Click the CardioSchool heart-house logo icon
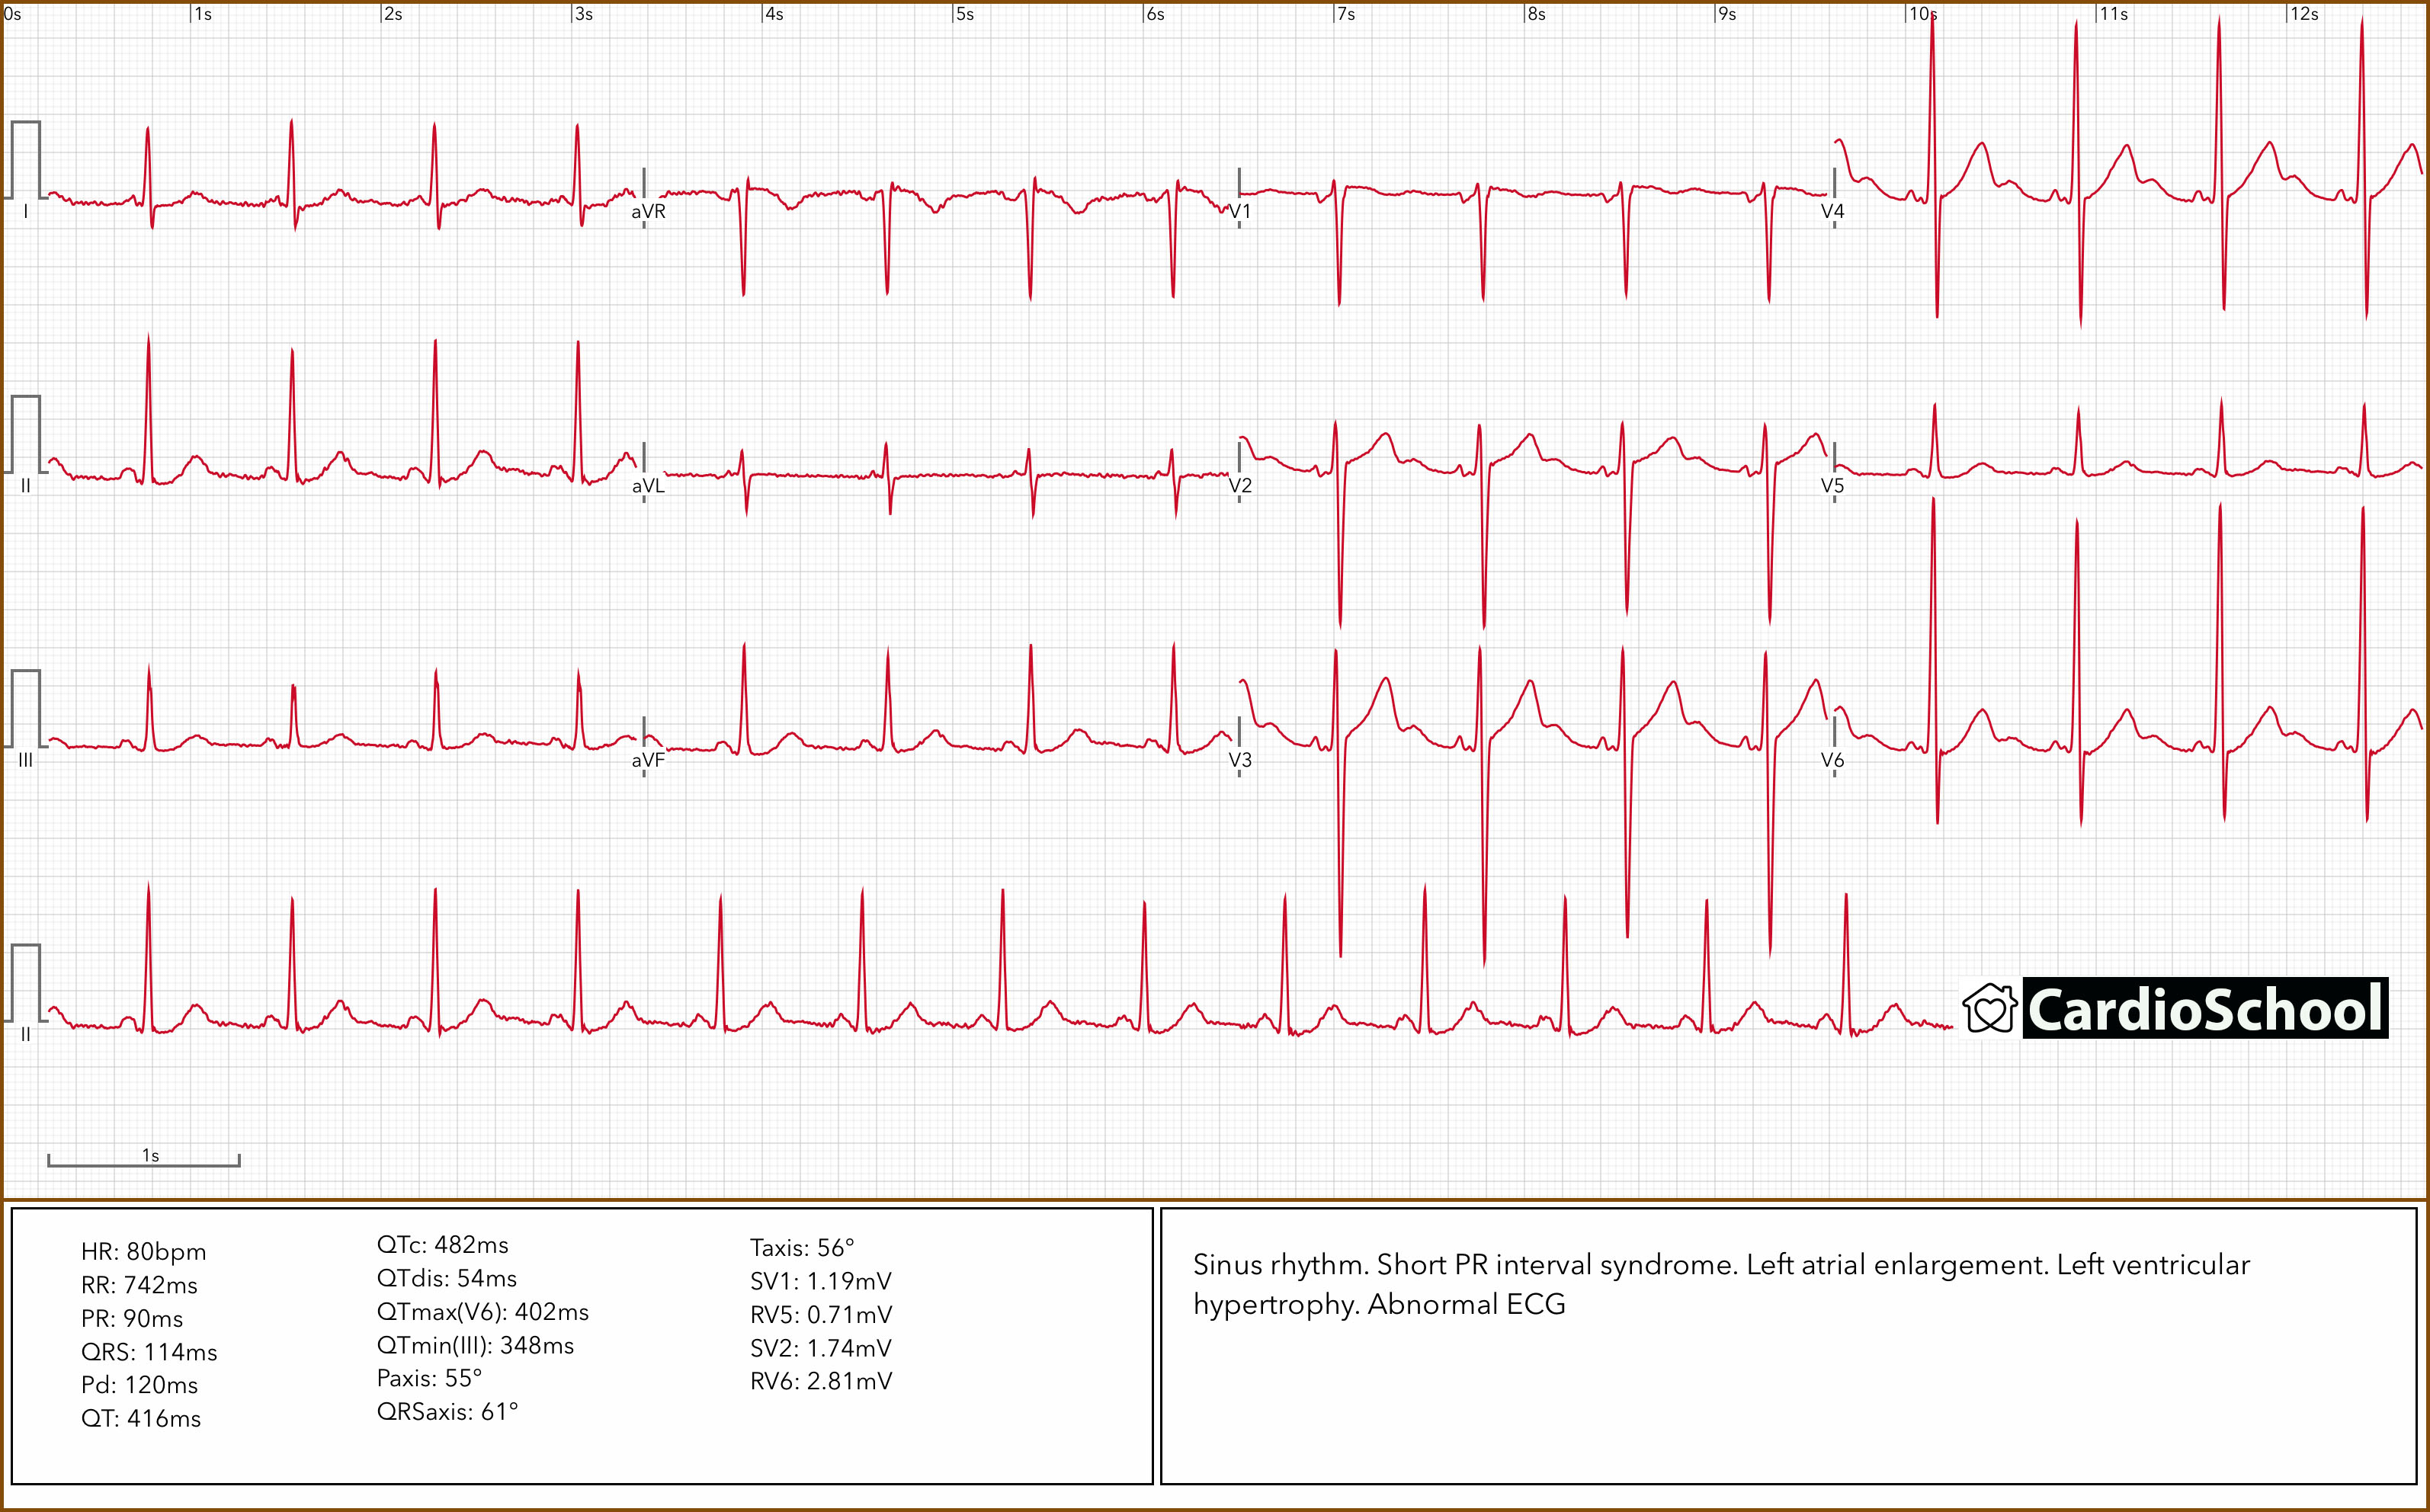The height and width of the screenshot is (1512, 2430). coord(1990,1008)
